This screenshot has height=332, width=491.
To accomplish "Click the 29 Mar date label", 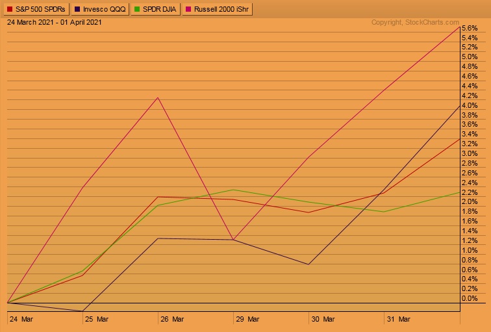I will [247, 319].
